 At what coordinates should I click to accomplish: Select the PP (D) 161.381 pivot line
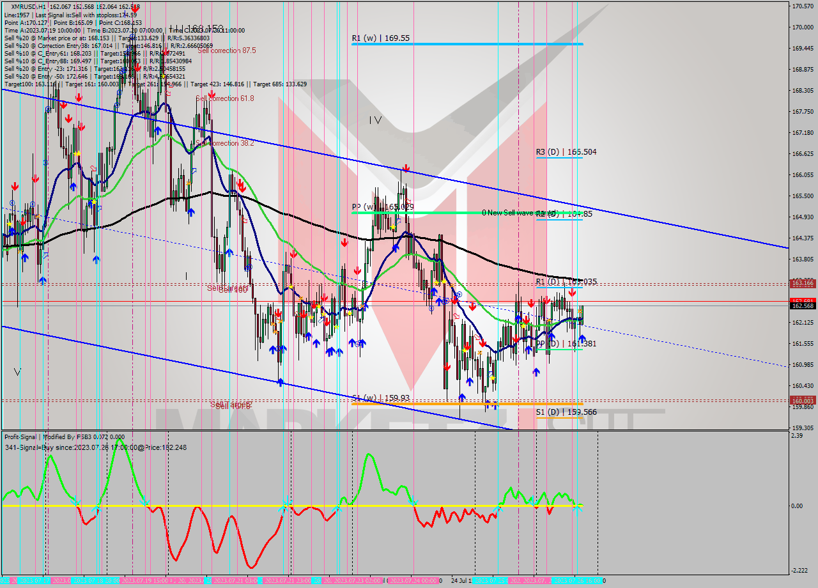tap(559, 349)
